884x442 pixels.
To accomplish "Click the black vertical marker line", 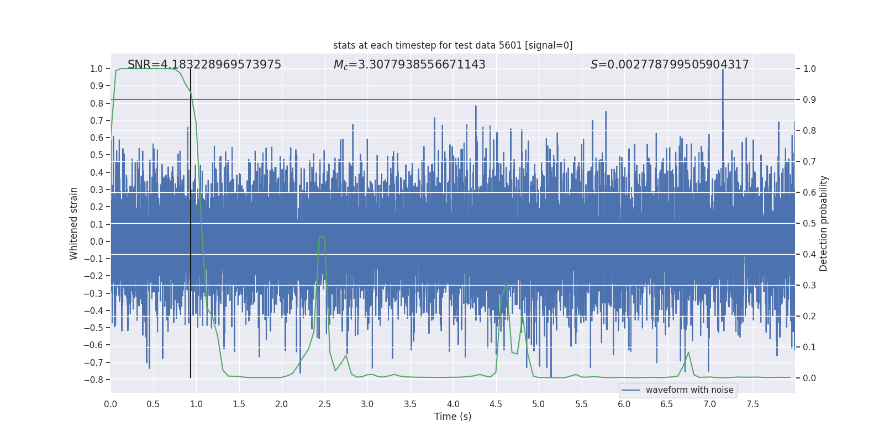I will [191, 221].
